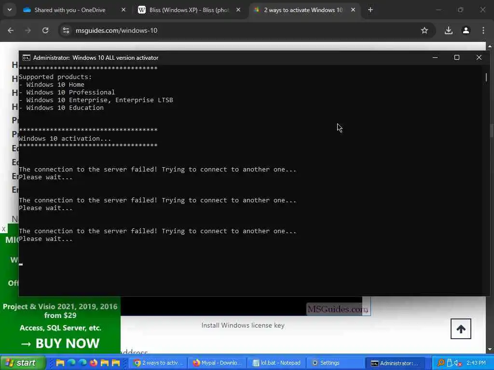Close the Bliss (Windows XP) tab
The width and height of the screenshot is (494, 370).
click(x=238, y=10)
